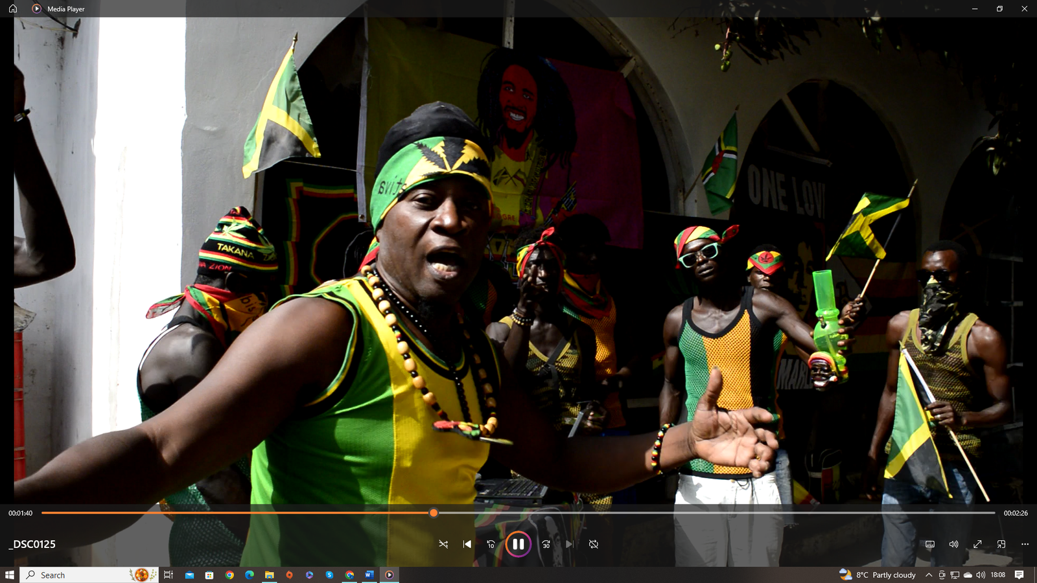Skip forward 30 seconds

[546, 544]
